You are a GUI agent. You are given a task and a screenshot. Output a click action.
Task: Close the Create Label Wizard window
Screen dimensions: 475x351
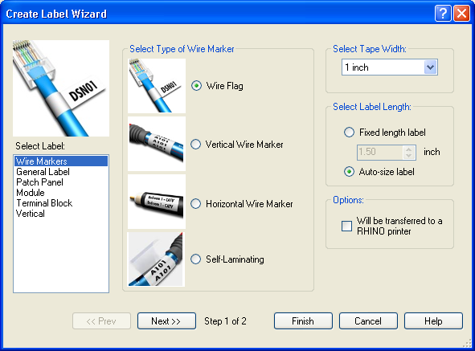(x=461, y=14)
